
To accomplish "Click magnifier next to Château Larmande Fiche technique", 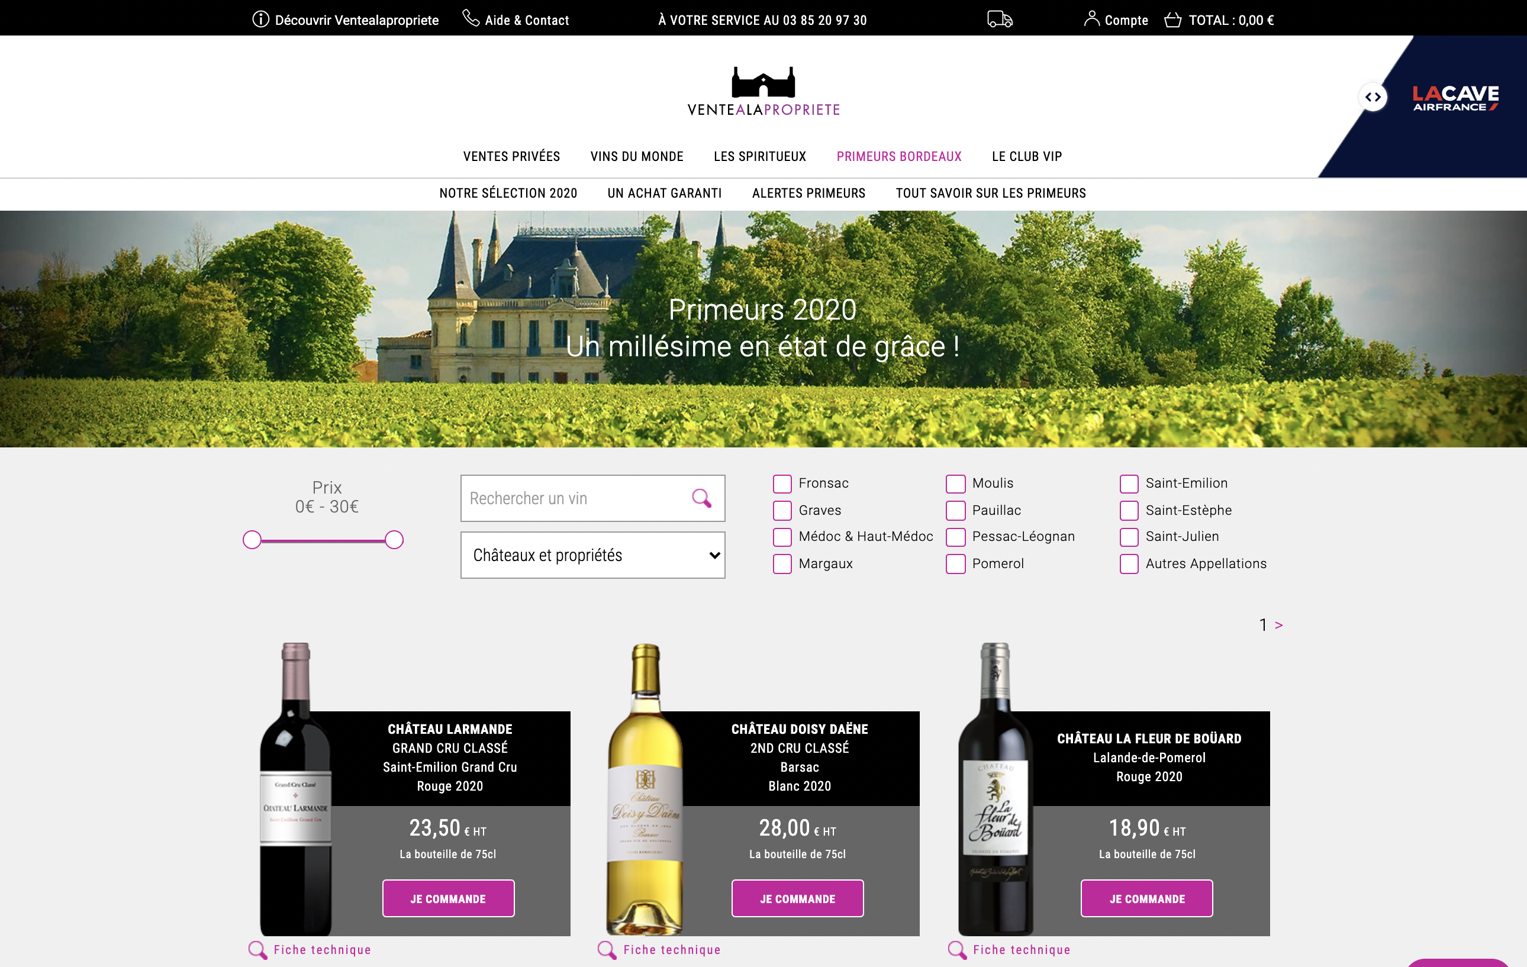I will click(x=257, y=950).
